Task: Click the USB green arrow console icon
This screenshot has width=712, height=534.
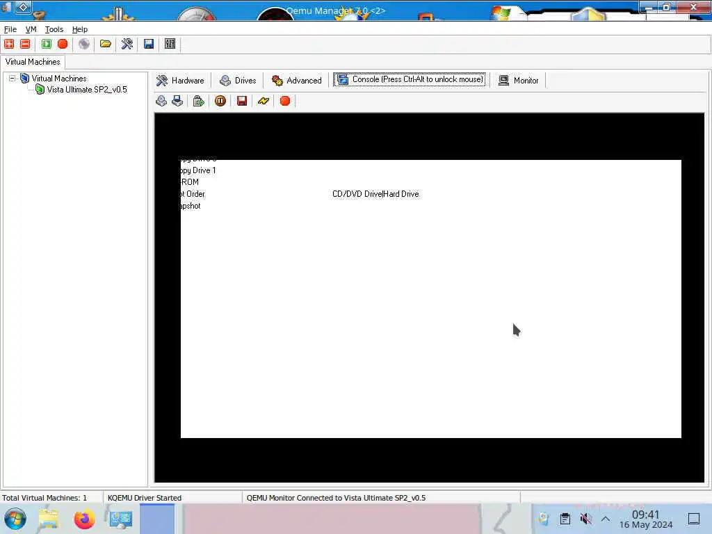Action: coord(198,101)
